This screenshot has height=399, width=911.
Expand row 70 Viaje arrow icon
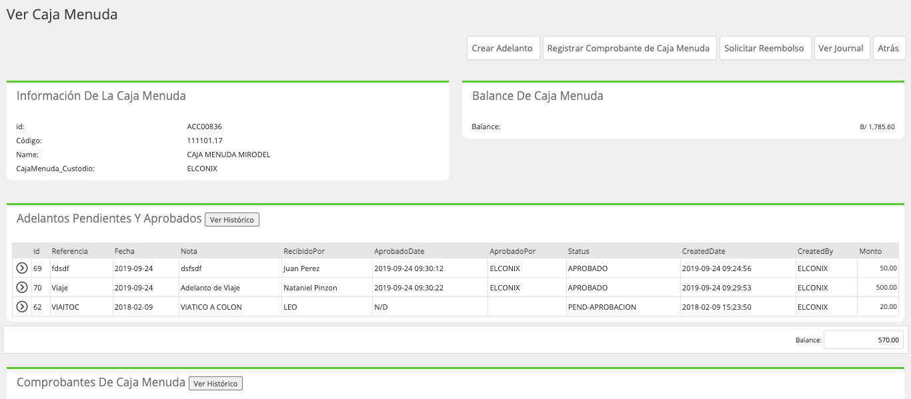point(21,288)
